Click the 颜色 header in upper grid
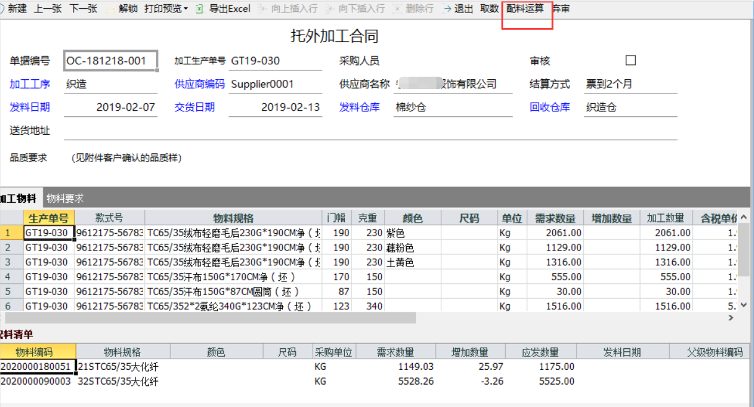Viewport: 754px width, 407px height. click(412, 218)
